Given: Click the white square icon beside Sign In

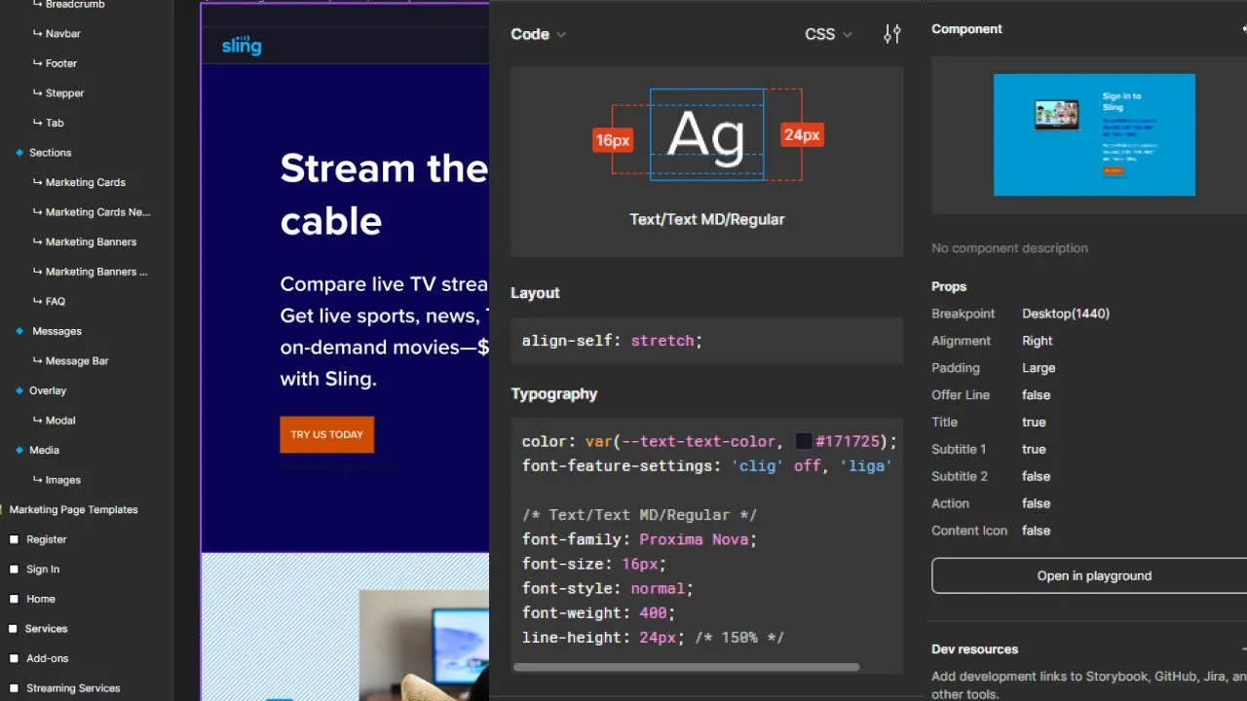Looking at the screenshot, I should (14, 570).
